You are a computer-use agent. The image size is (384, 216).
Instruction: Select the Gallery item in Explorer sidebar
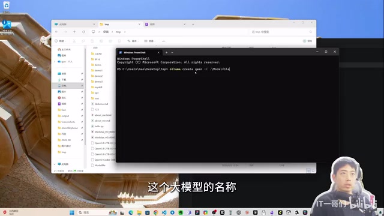click(x=62, y=56)
